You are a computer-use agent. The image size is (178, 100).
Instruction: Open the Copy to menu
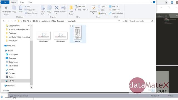tap(49, 10)
